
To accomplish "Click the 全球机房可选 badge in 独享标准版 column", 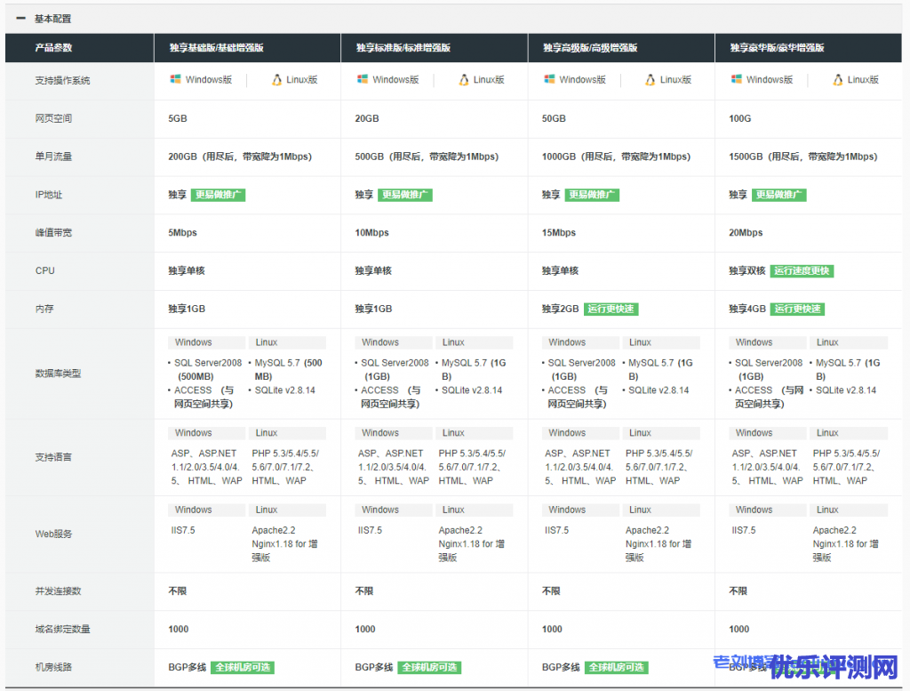I will pos(429,667).
